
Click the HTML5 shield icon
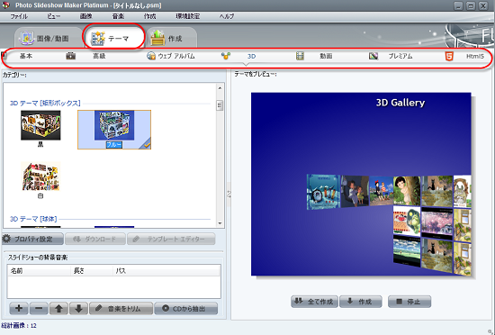(x=449, y=57)
